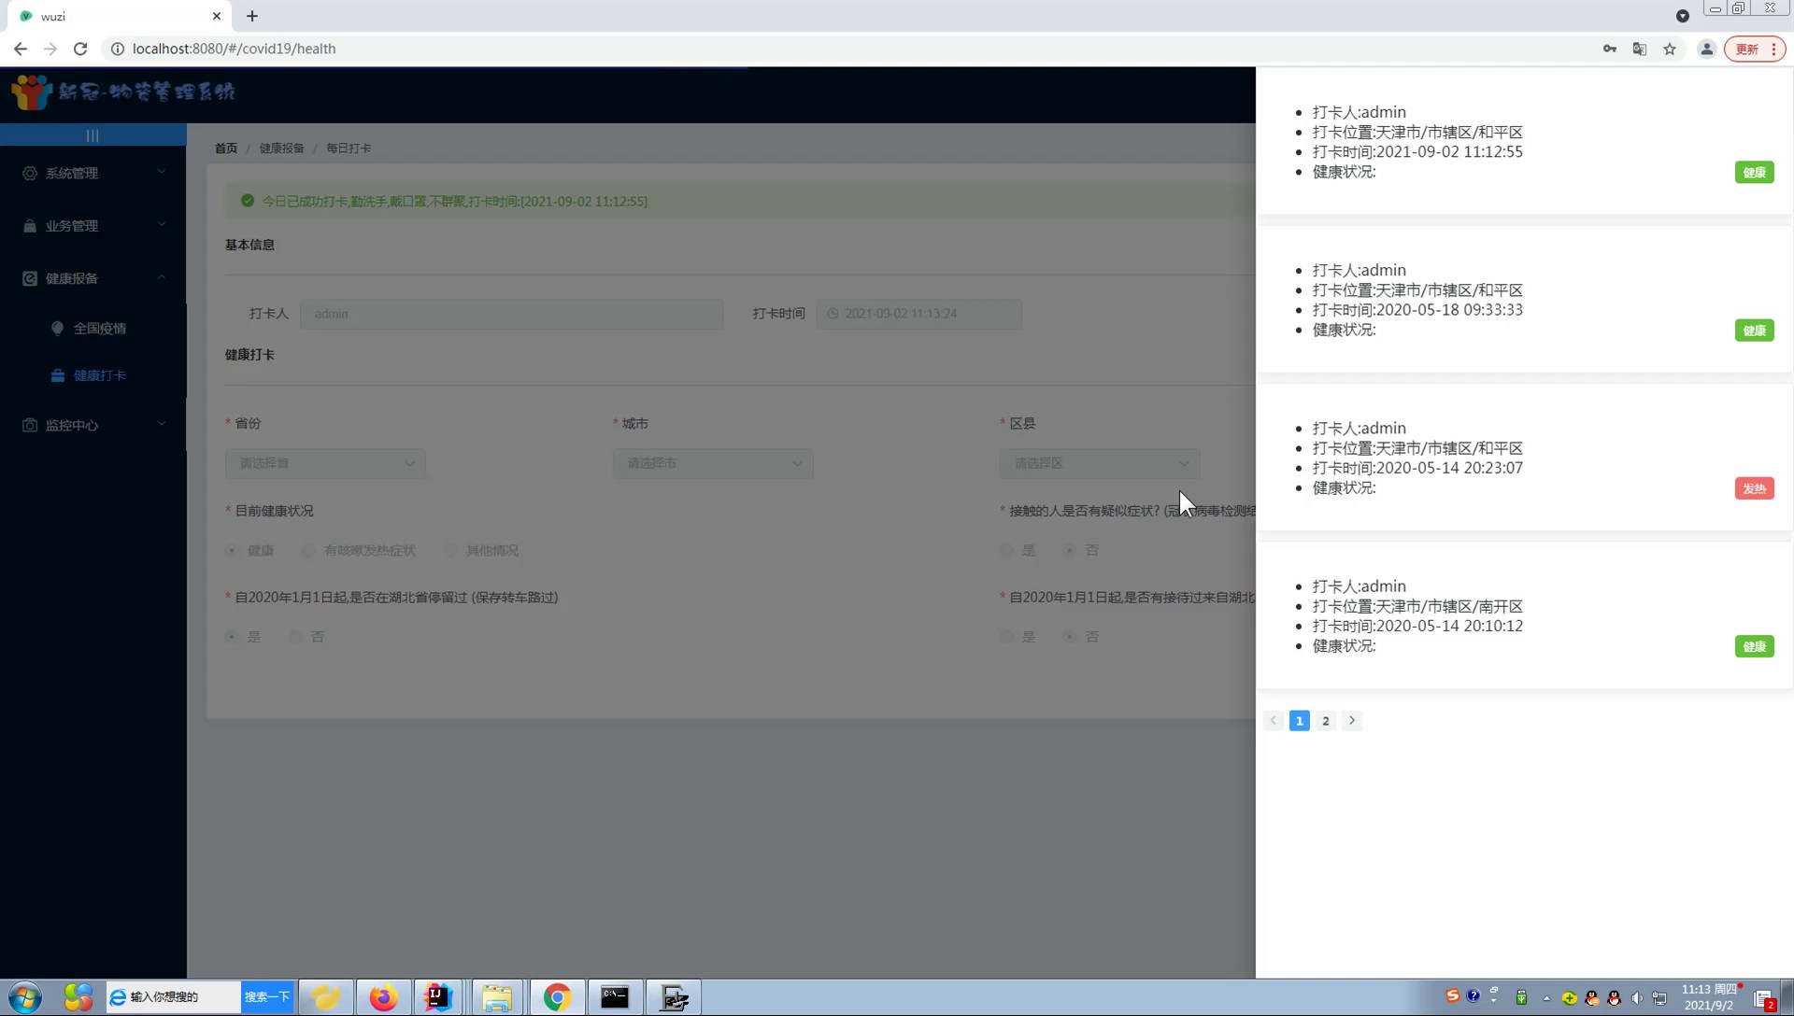
Task: Click the browser bookmark star icon
Action: 1670,49
